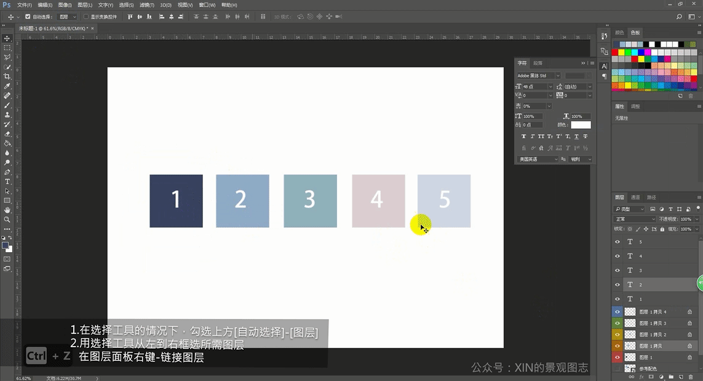The height and width of the screenshot is (381, 703).
Task: Click the foreground color swatch in toolbox
Action: (x=6, y=245)
